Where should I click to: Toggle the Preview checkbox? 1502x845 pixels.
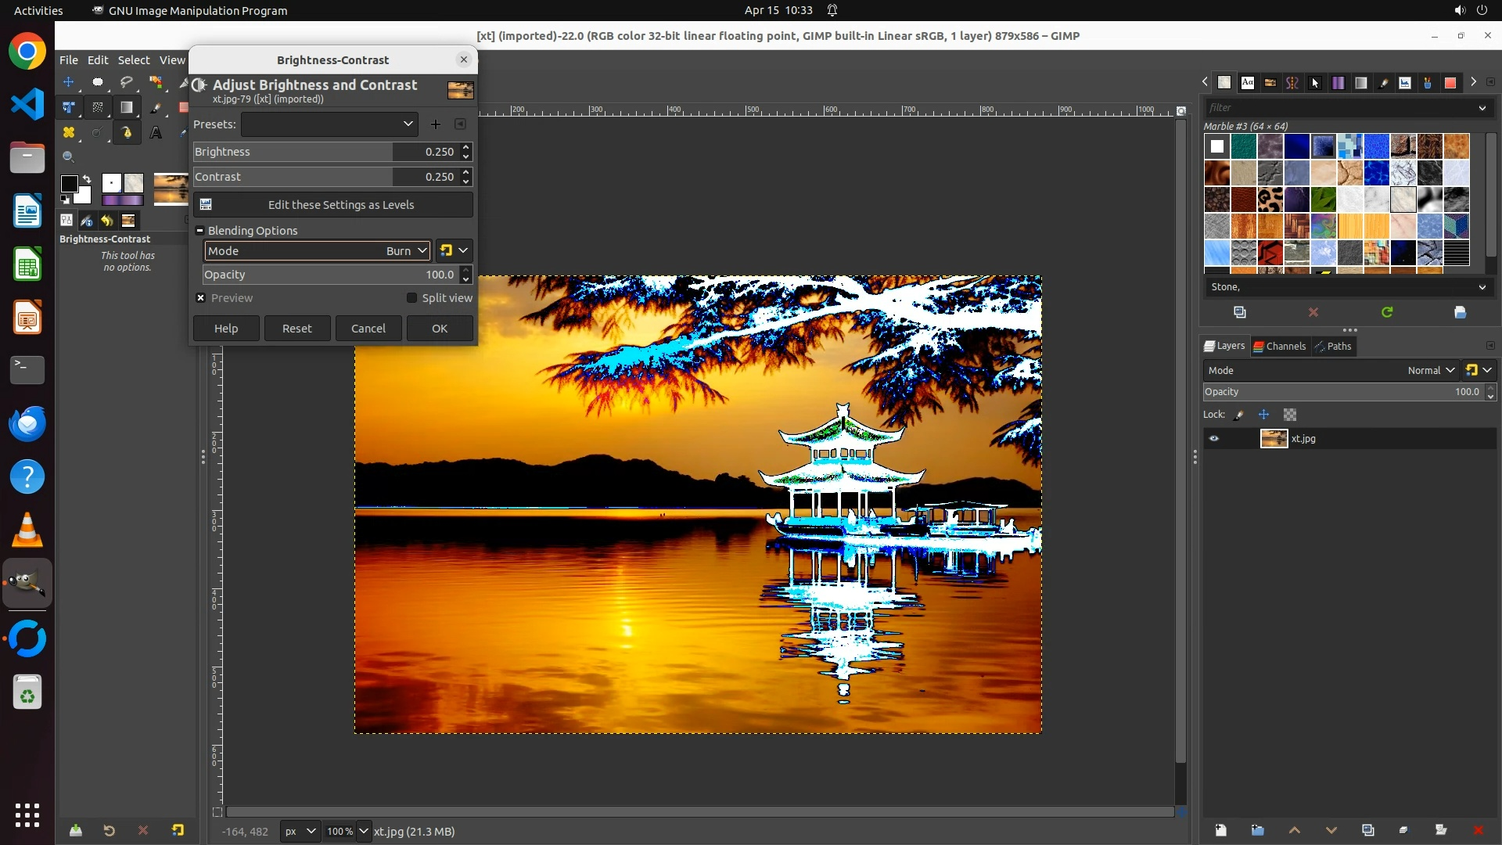(201, 298)
